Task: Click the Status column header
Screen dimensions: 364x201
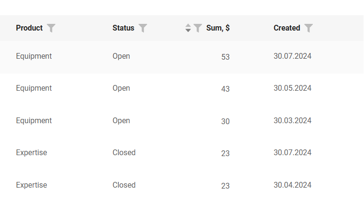Action: (123, 28)
